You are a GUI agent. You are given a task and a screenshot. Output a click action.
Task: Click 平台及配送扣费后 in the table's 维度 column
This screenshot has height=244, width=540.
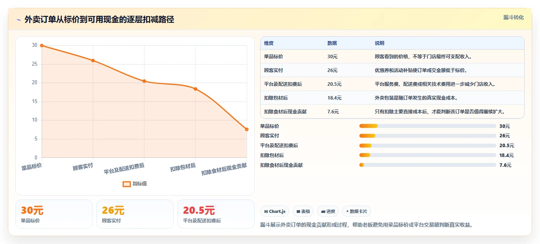point(283,84)
